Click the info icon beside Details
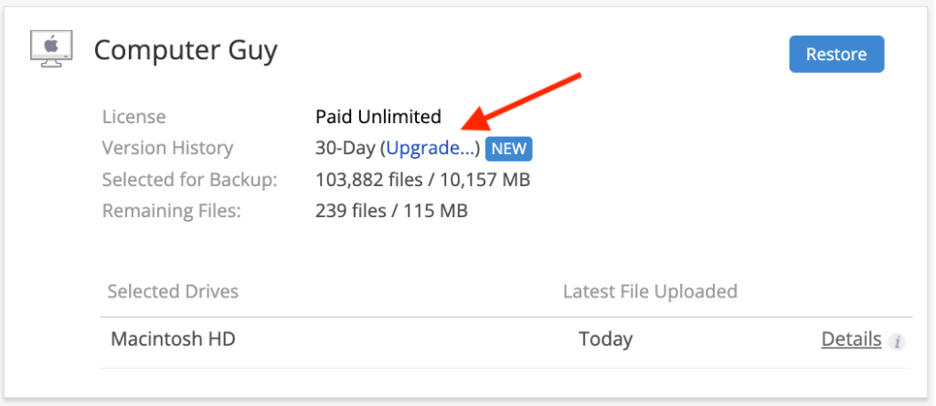 point(897,342)
